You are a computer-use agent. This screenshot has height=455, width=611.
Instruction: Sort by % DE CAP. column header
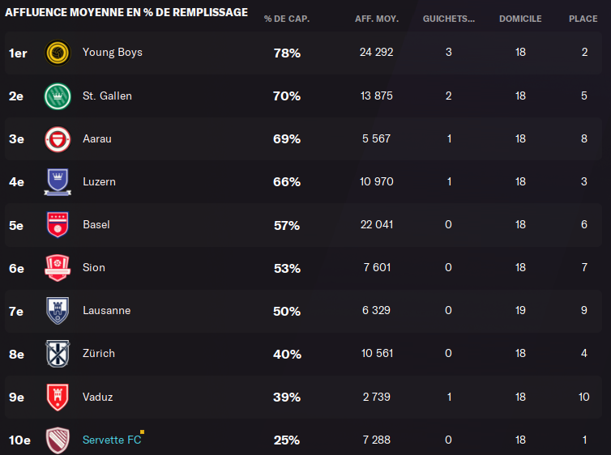287,19
